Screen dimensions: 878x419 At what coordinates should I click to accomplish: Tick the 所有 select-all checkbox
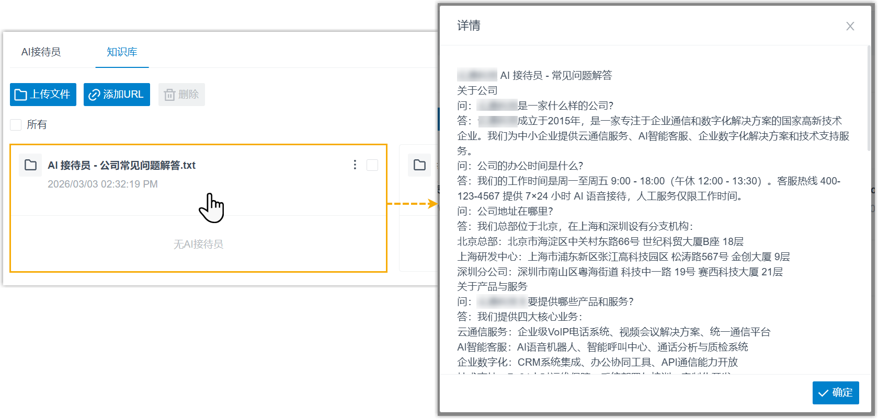pyautogui.click(x=16, y=124)
